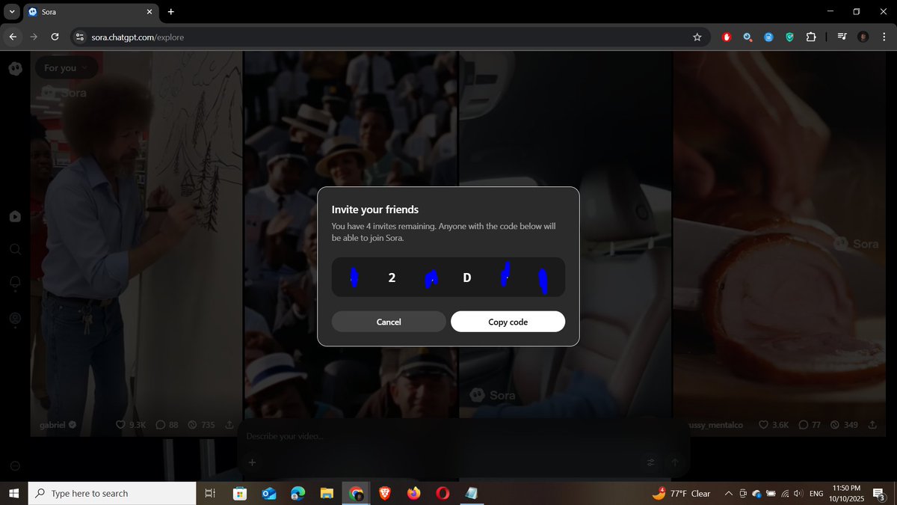Screen dimensions: 897x505
Task: Go back in browser
Action: pos(13,37)
